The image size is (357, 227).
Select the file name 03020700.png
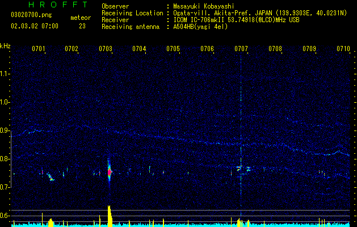tap(31, 15)
